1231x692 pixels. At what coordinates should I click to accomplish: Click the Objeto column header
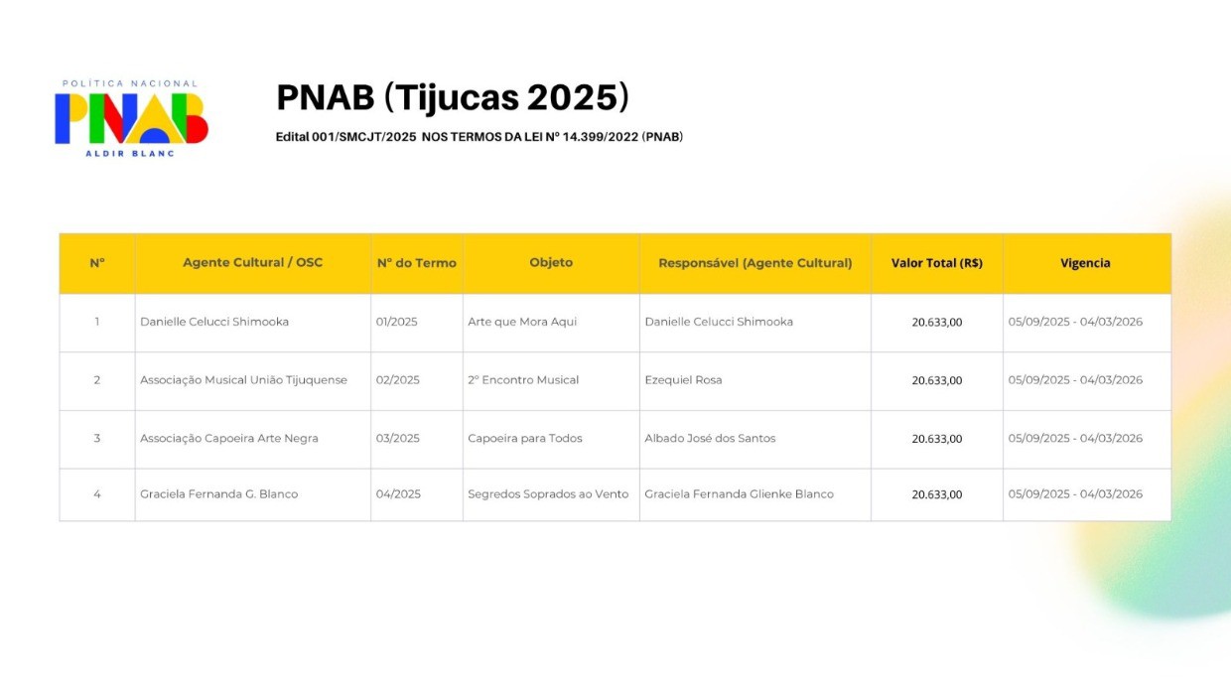pyautogui.click(x=551, y=263)
